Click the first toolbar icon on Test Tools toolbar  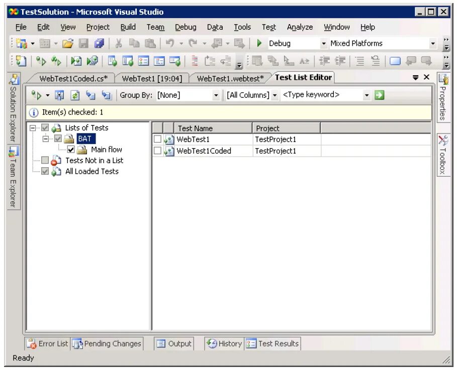point(21,61)
